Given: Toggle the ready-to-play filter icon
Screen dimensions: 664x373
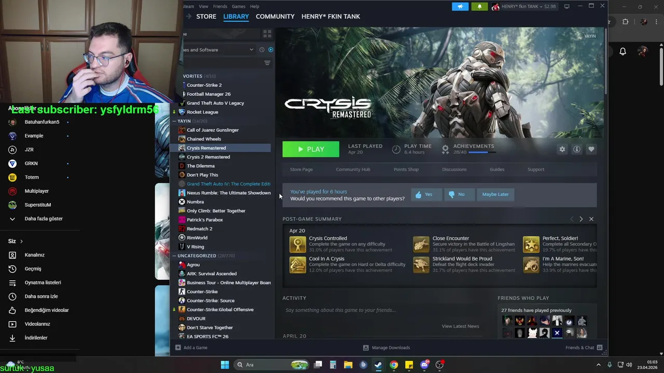Looking at the screenshot, I should pos(270,50).
